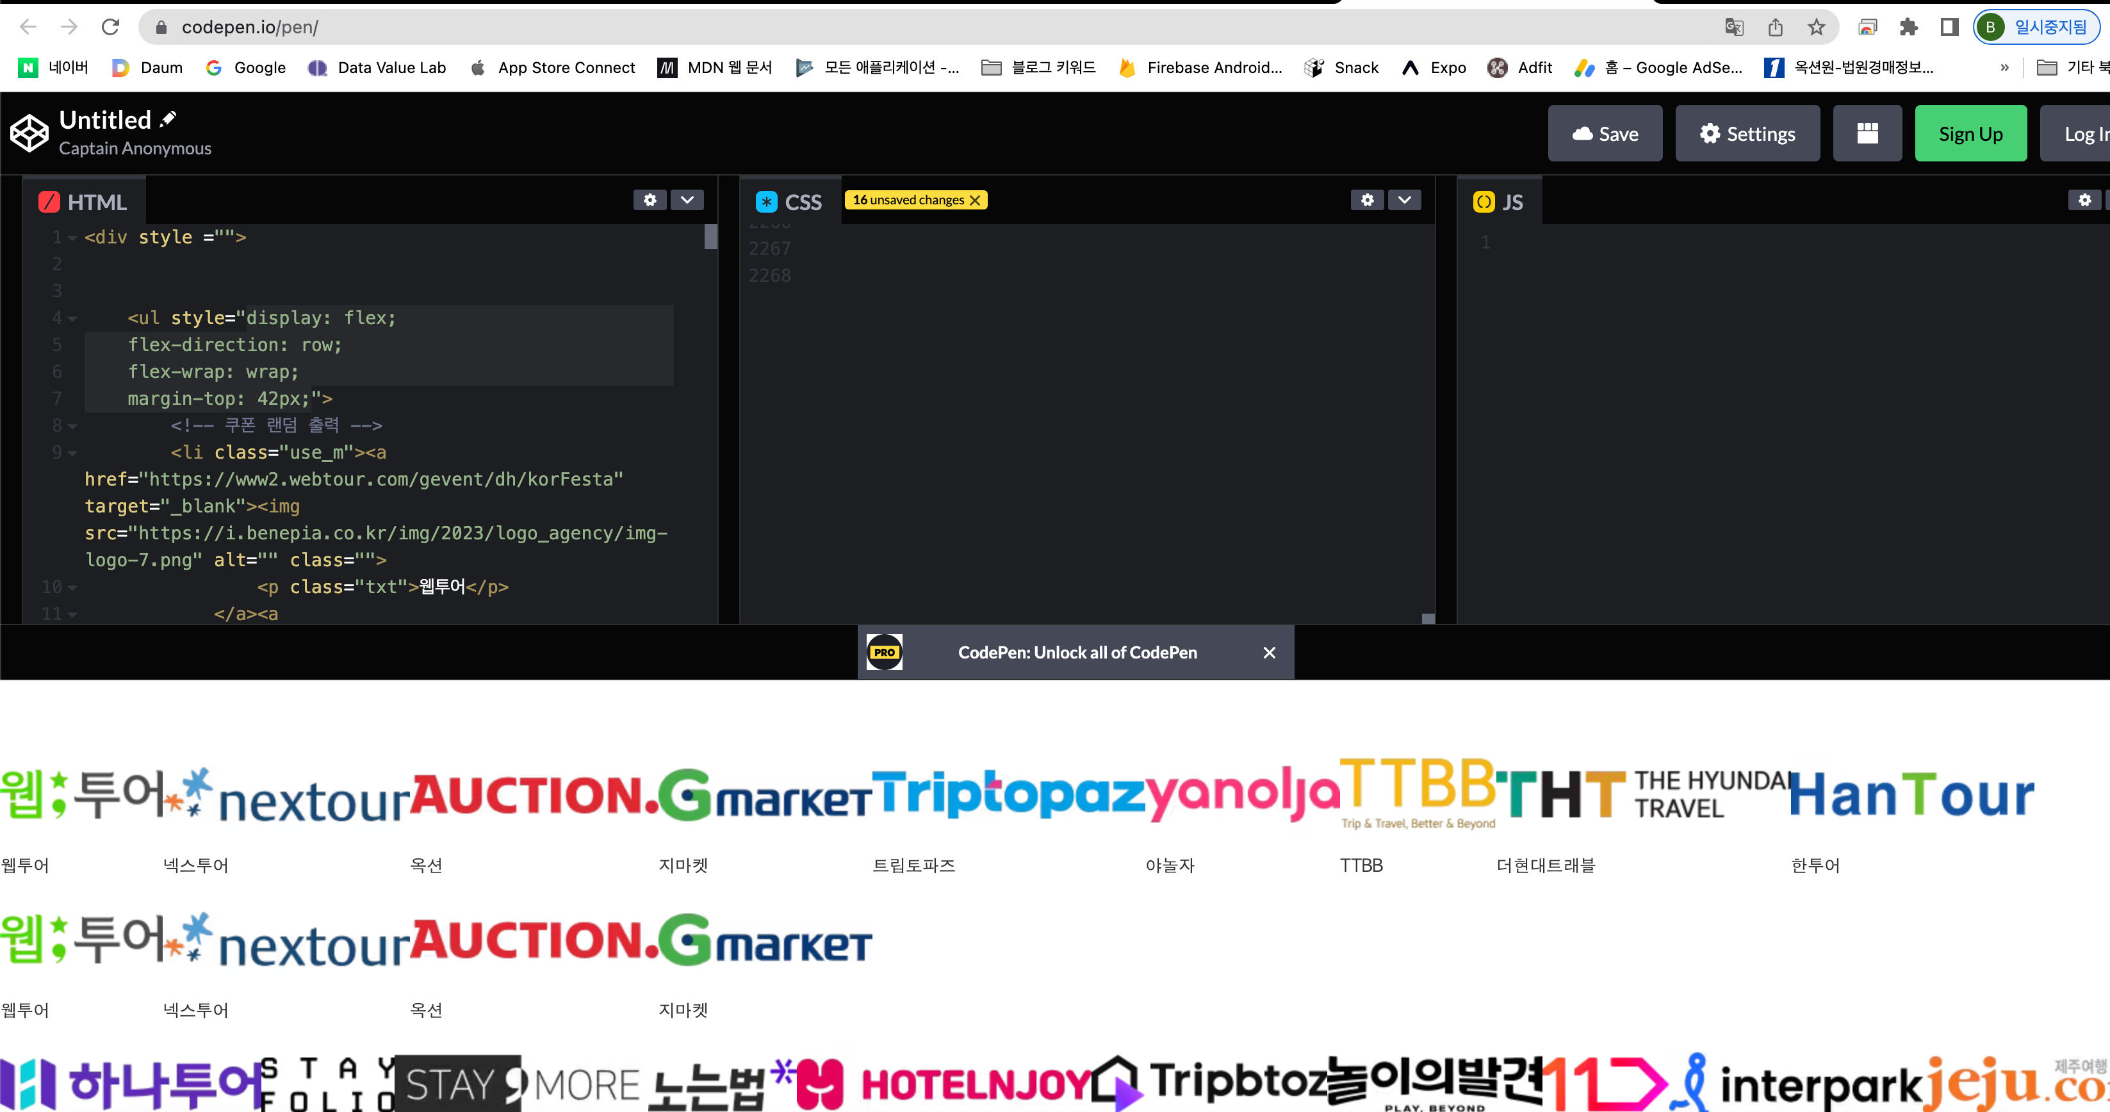2110x1112 pixels.
Task: Expand the CSS editor dropdown chevron
Action: point(1404,200)
